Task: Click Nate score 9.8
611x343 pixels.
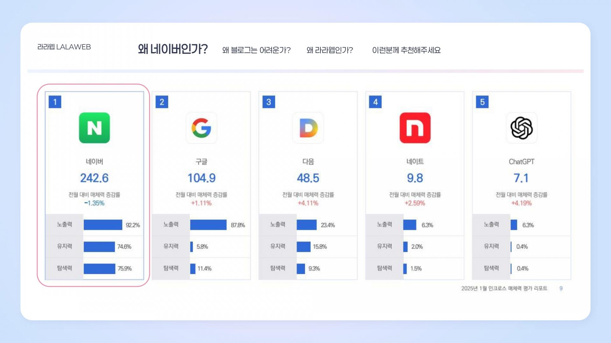Action: point(415,178)
